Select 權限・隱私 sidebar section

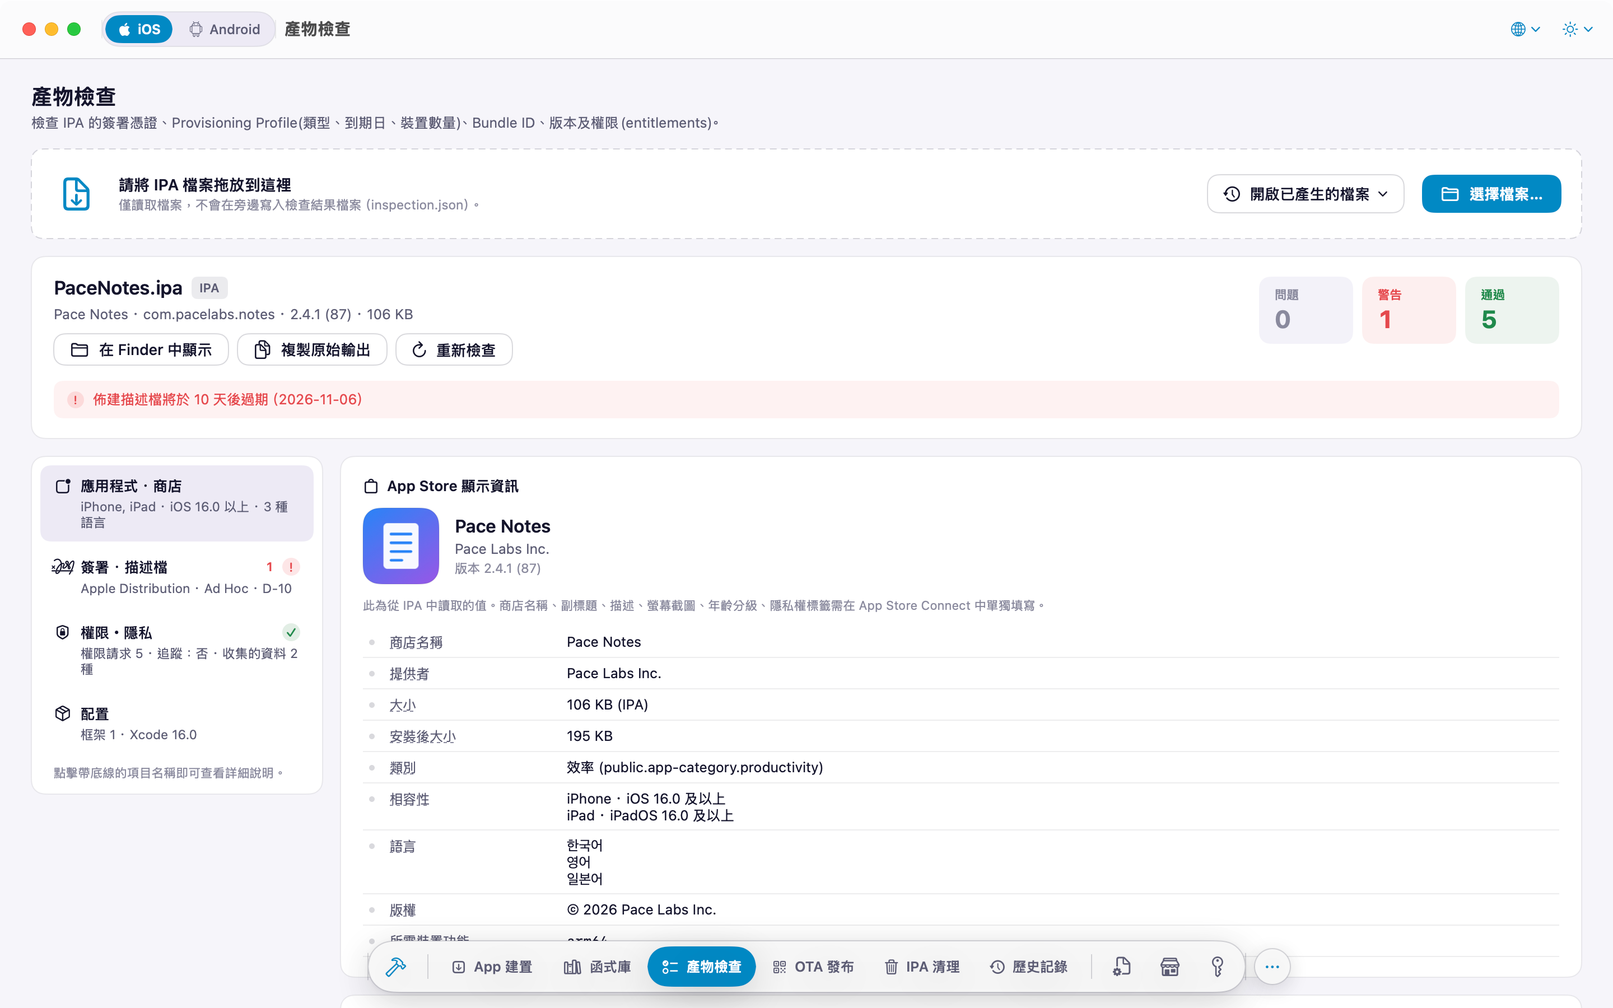[x=176, y=650]
